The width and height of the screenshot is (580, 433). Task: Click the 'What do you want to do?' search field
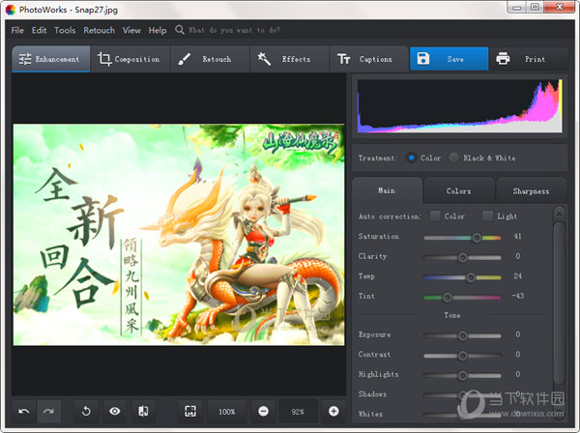[x=235, y=30]
